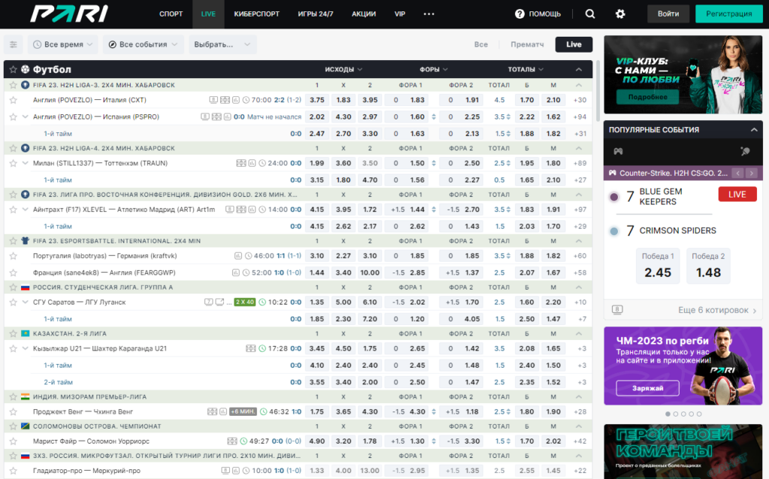This screenshot has width=769, height=479.
Task: Favorite Англия (POVEZLO) — Италия (CXT) match
Action: (x=14, y=100)
